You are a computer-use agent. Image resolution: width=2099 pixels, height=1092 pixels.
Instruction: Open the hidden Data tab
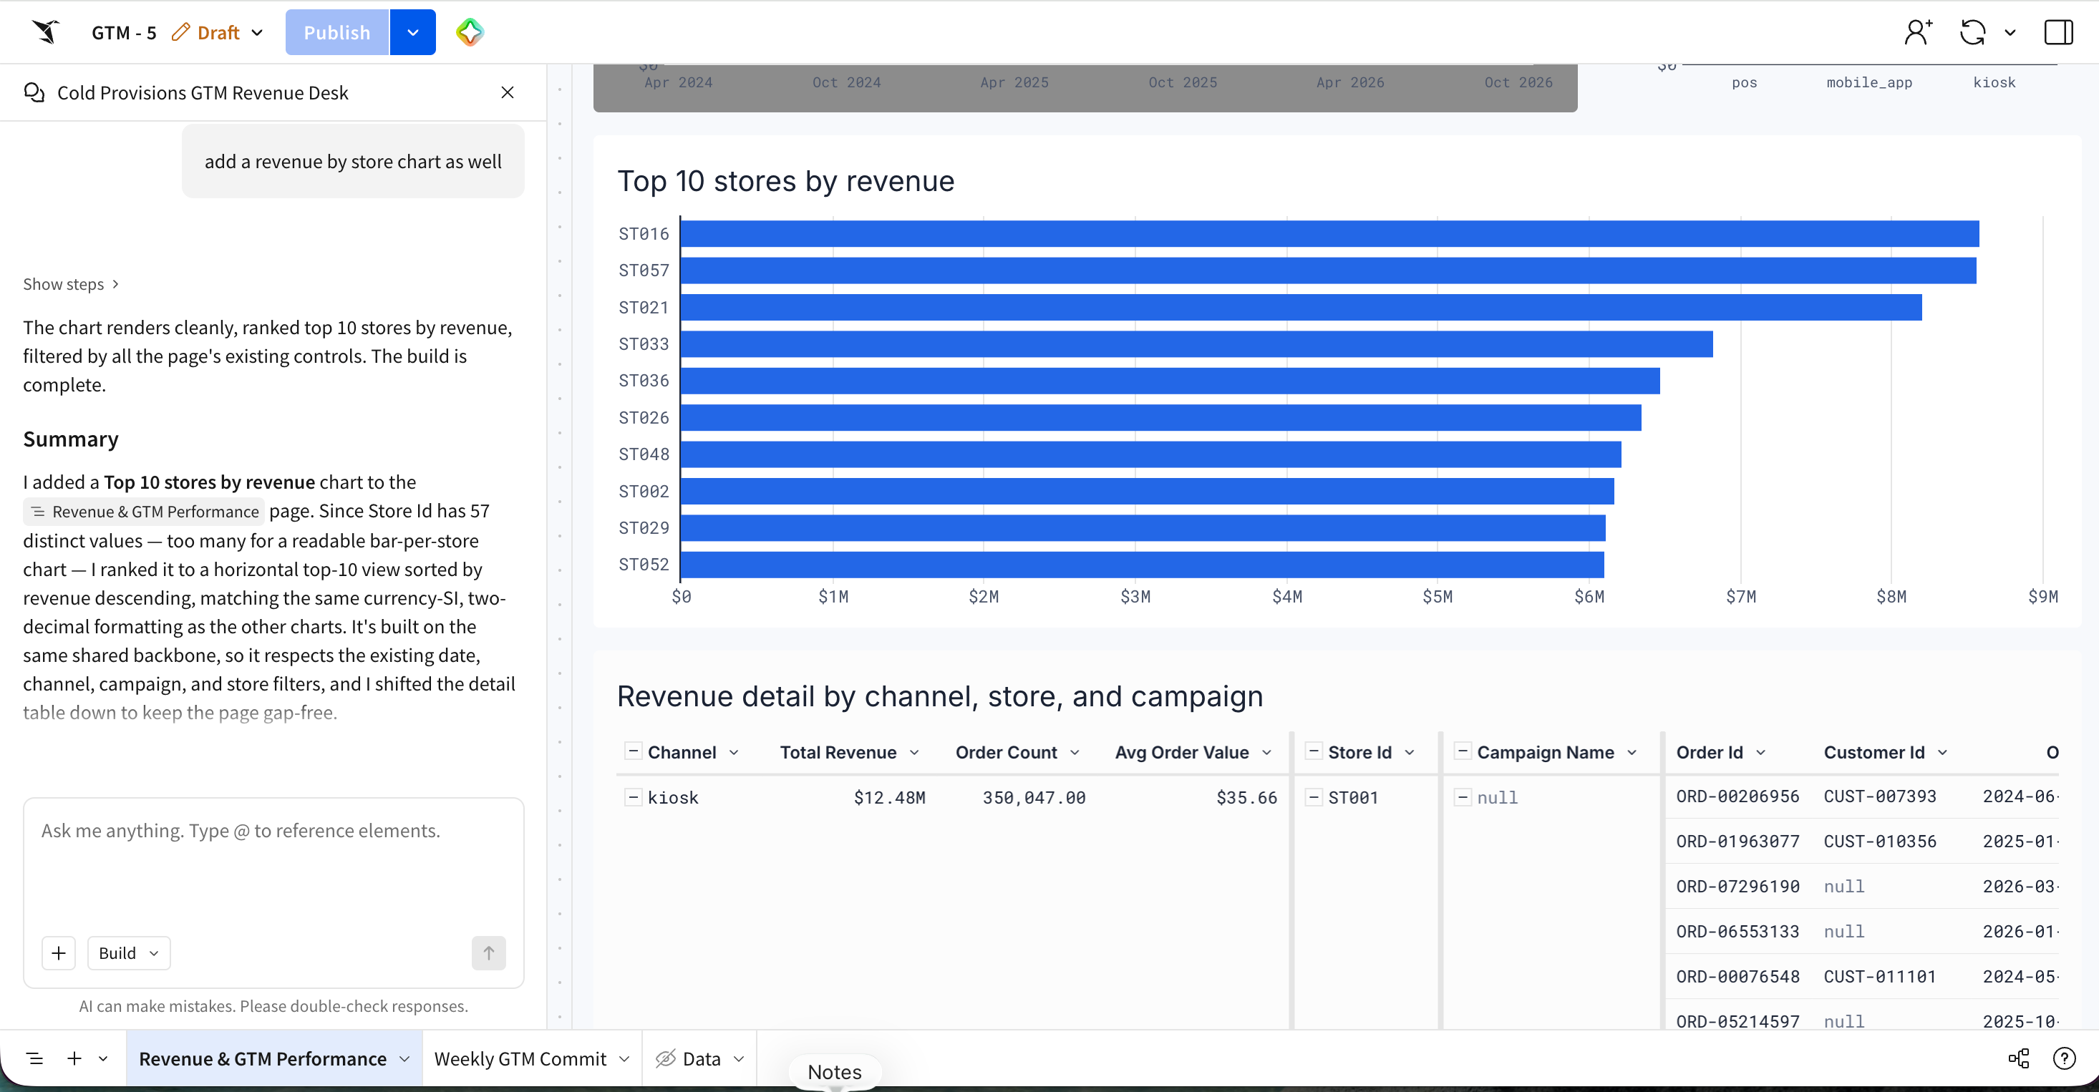[700, 1058]
